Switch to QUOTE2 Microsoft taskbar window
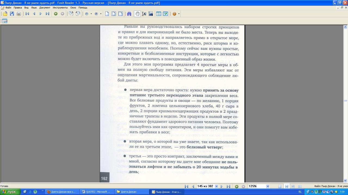The image size is (348, 195). point(98,192)
